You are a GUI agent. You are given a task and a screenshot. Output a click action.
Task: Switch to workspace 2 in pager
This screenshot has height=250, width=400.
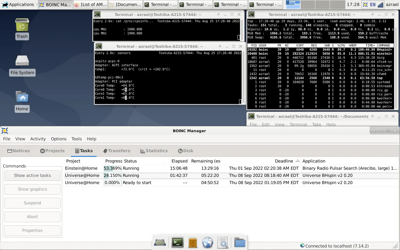tap(308, 4)
